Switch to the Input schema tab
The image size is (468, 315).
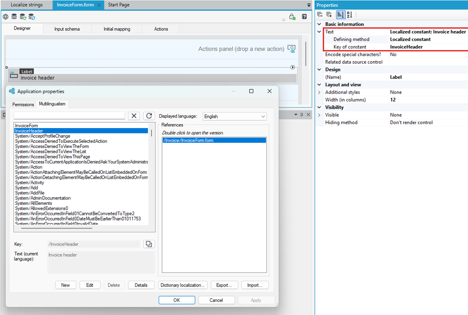click(67, 29)
